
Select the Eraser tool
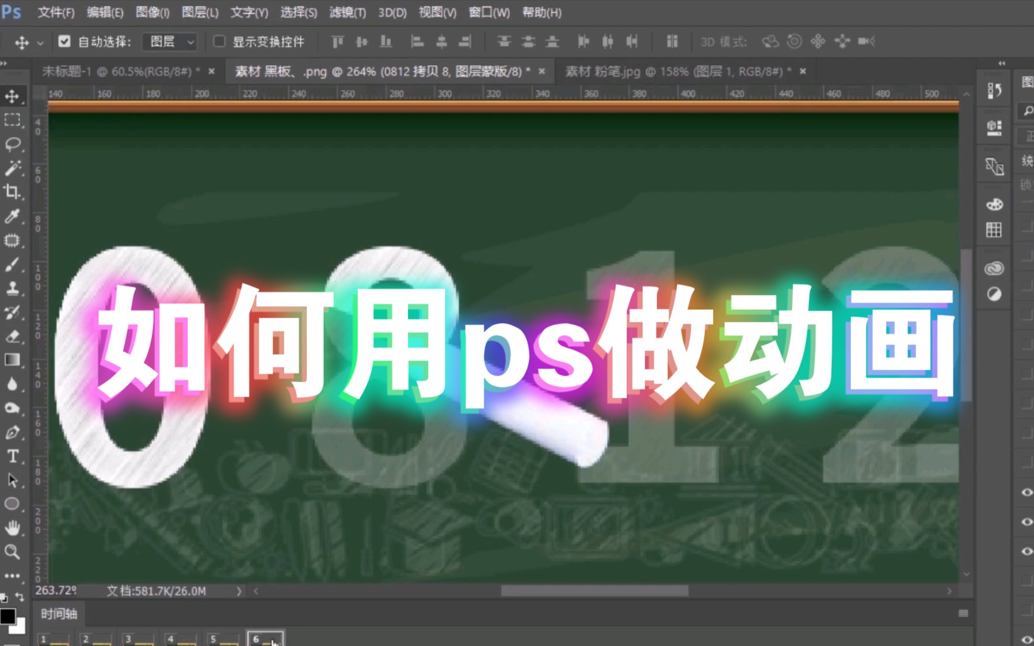pyautogui.click(x=12, y=336)
